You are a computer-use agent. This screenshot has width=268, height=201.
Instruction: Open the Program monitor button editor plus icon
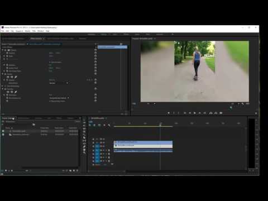(x=256, y=113)
